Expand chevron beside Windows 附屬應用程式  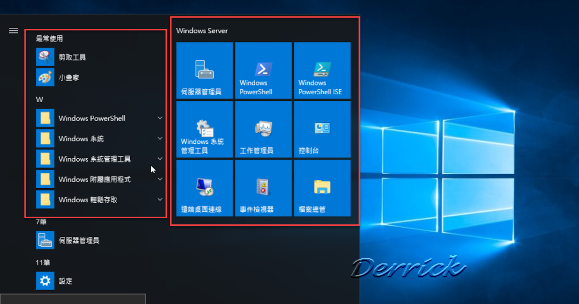coord(160,179)
